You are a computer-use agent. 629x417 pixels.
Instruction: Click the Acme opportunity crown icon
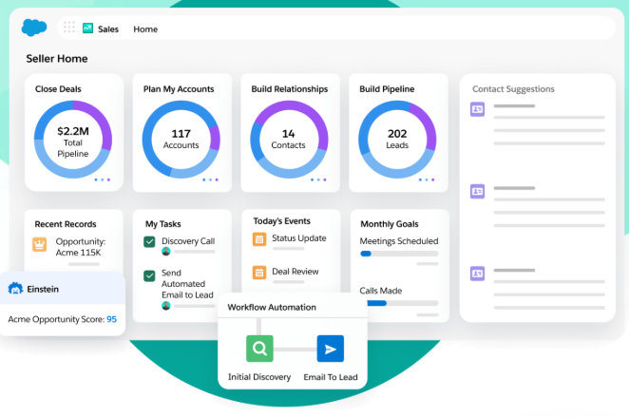pos(40,243)
